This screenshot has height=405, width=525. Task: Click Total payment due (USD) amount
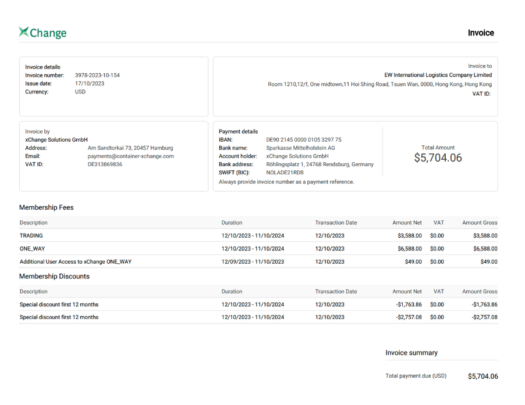(x=483, y=377)
